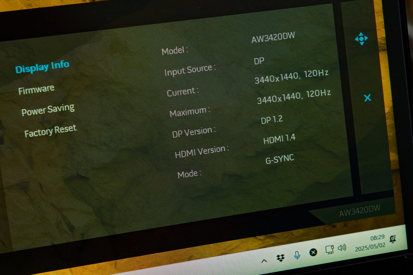
Task: Click the date 2025/05/02 in taskbar
Action: pyautogui.click(x=370, y=247)
